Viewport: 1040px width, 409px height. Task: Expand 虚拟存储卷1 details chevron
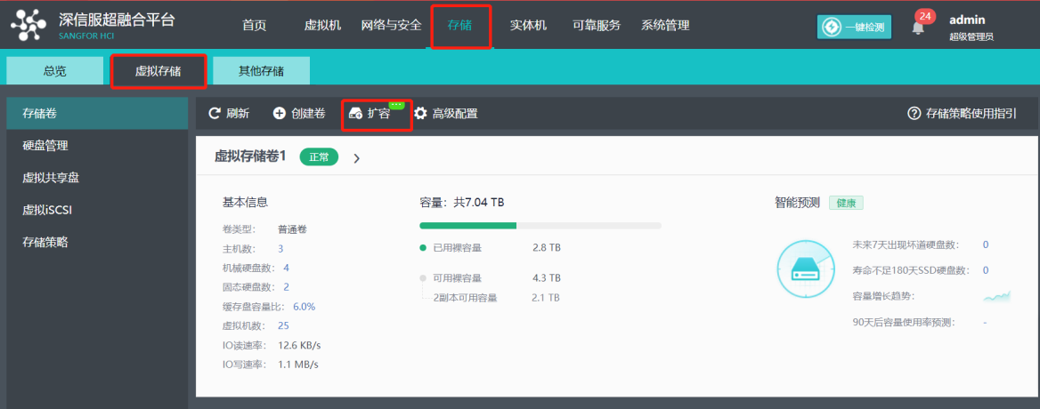[x=357, y=158]
